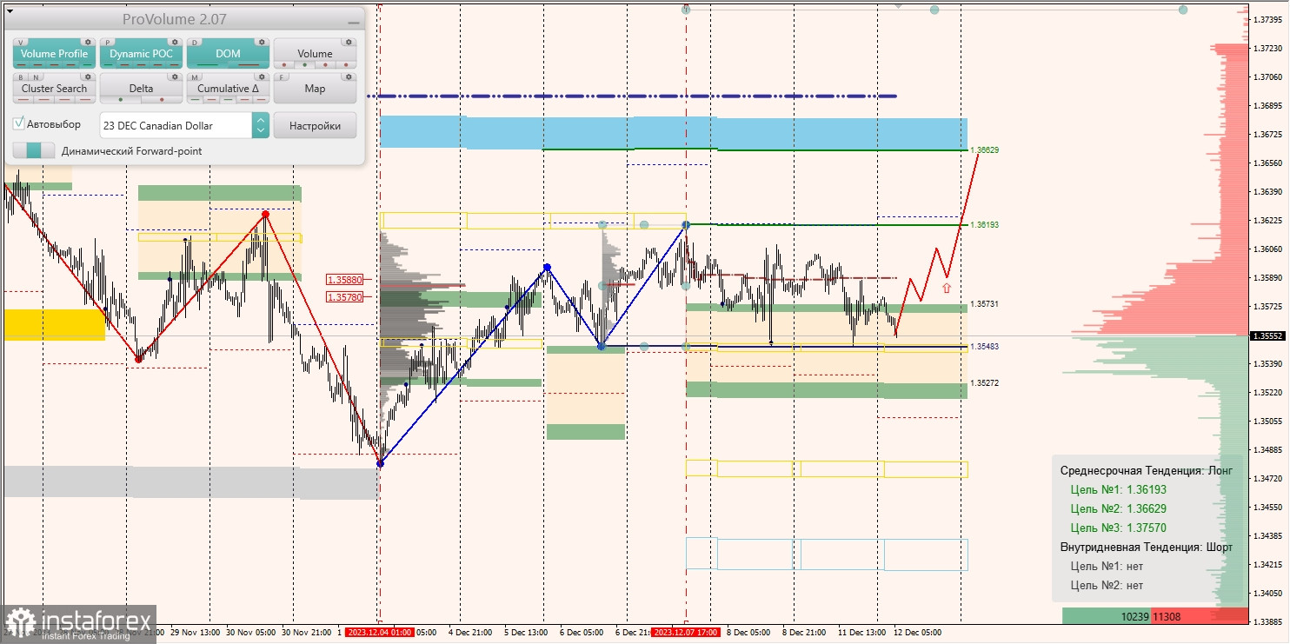
Task: Click Цель №1: 1.36193 in info box
Action: [1119, 489]
